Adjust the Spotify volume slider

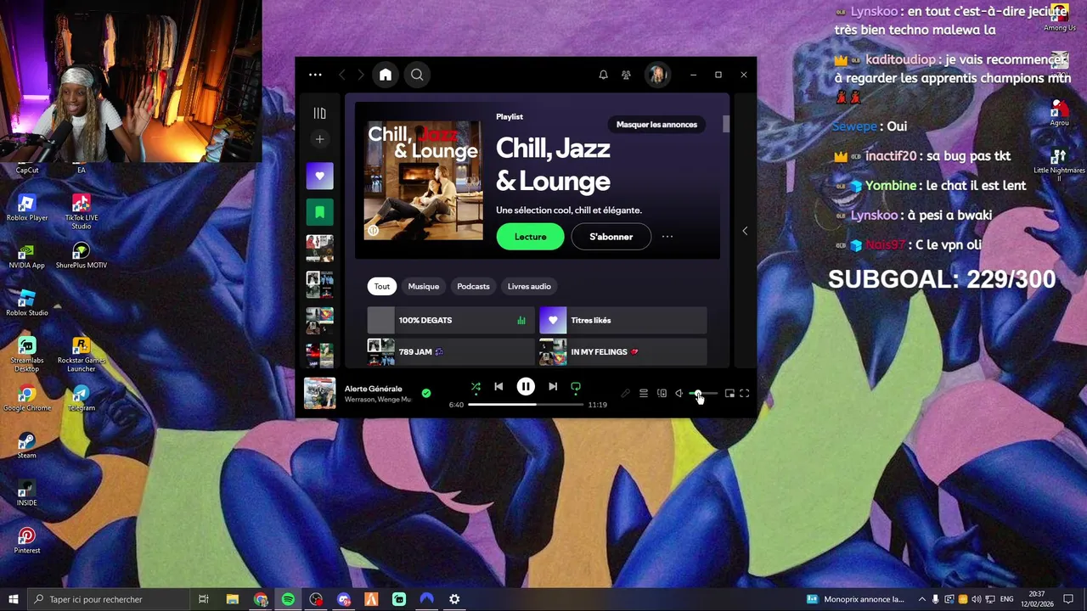pyautogui.click(x=703, y=394)
